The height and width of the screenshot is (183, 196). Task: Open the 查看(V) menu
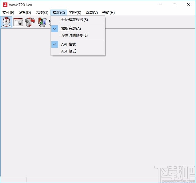click(x=92, y=13)
